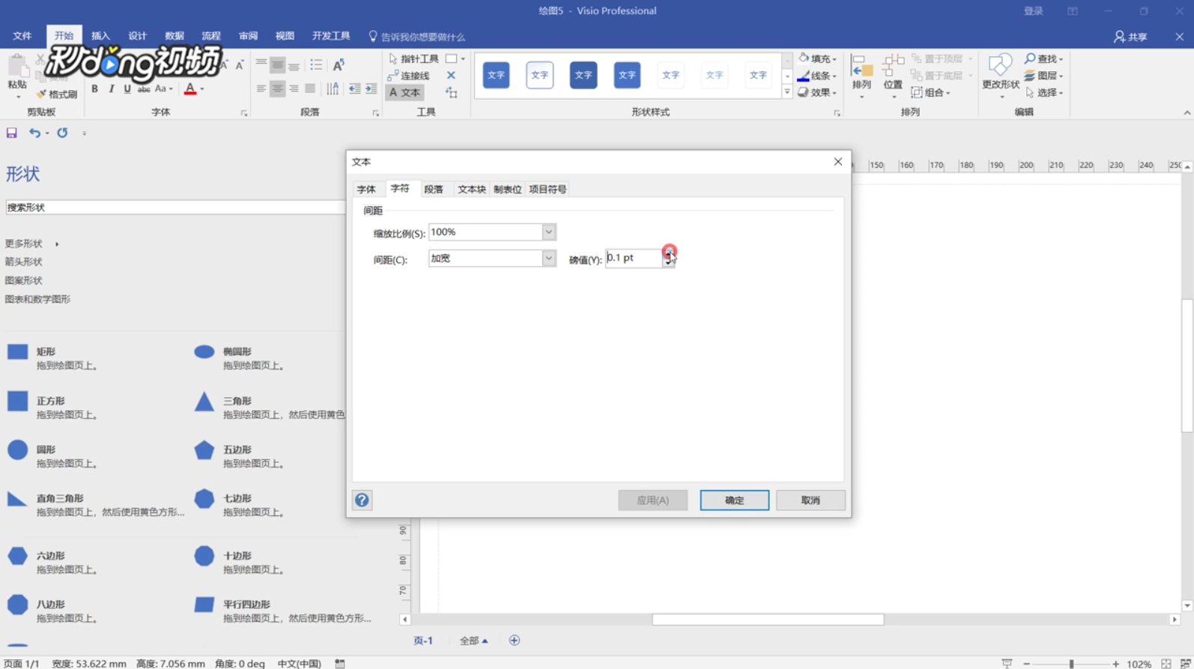Expand the shape styles gallery

[x=787, y=92]
